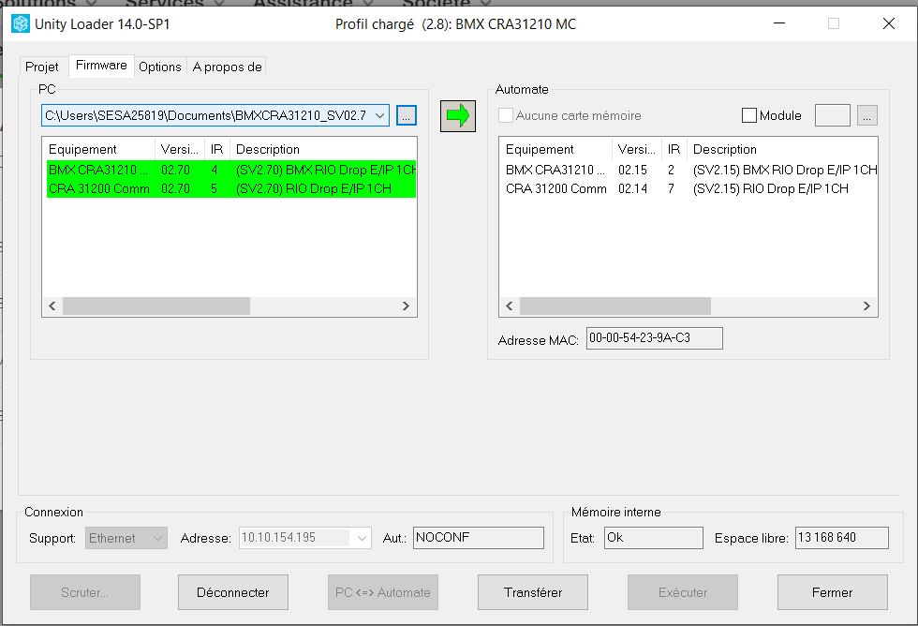The height and width of the screenshot is (626, 918).
Task: Click Automate list horizontal scrollbar thumb
Action: coord(615,306)
